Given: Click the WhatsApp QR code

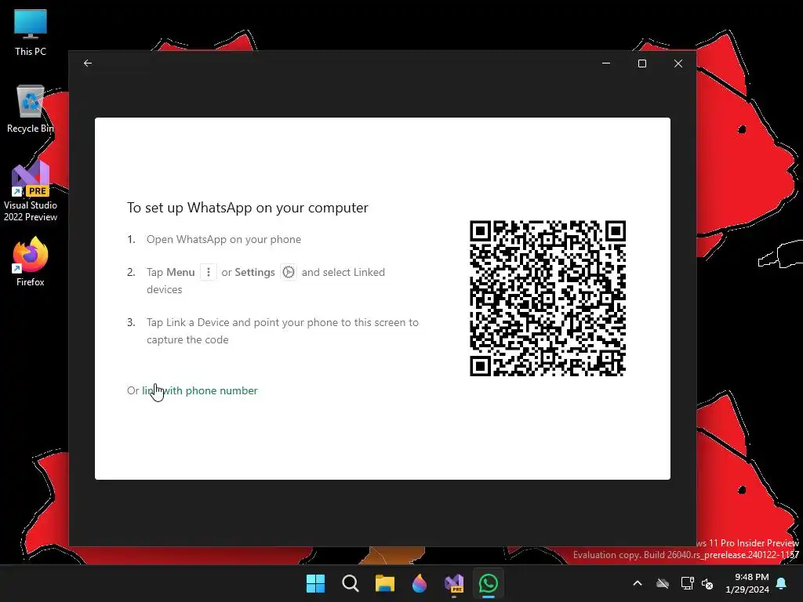Looking at the screenshot, I should [547, 299].
